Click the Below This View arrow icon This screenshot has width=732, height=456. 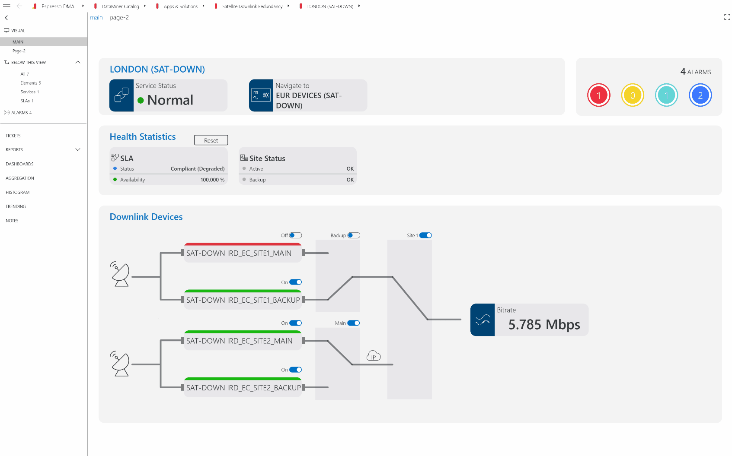point(6,62)
